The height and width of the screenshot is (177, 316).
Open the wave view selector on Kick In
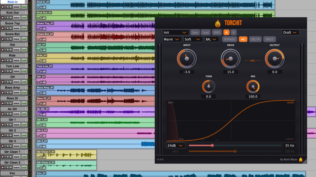tap(17, 7)
